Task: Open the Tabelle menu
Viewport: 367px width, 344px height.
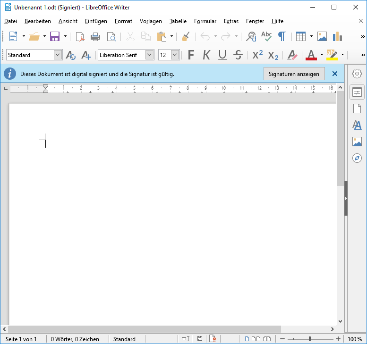Action: click(x=178, y=21)
